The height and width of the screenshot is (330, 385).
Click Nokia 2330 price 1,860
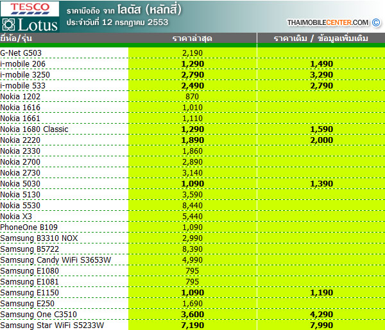(x=193, y=151)
